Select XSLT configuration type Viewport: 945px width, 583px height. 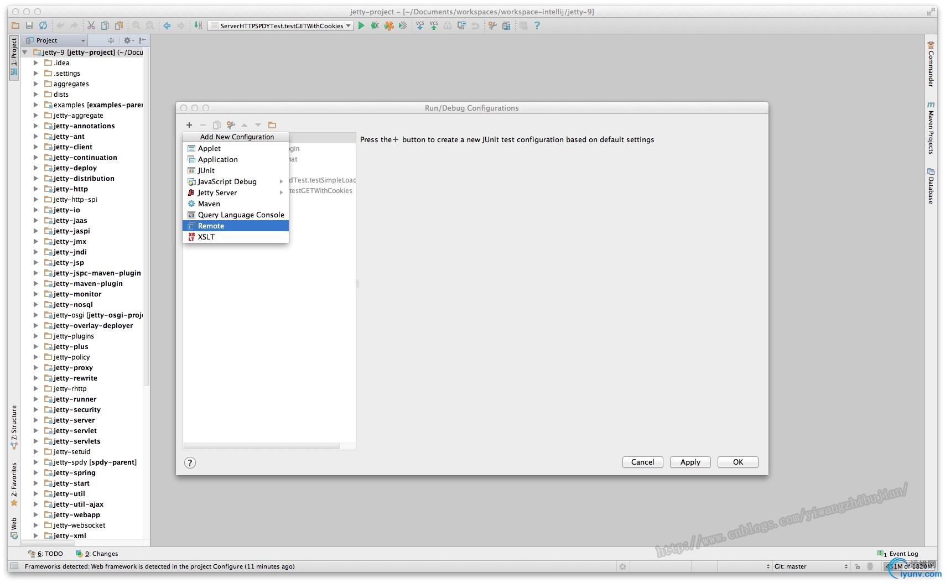click(x=236, y=237)
